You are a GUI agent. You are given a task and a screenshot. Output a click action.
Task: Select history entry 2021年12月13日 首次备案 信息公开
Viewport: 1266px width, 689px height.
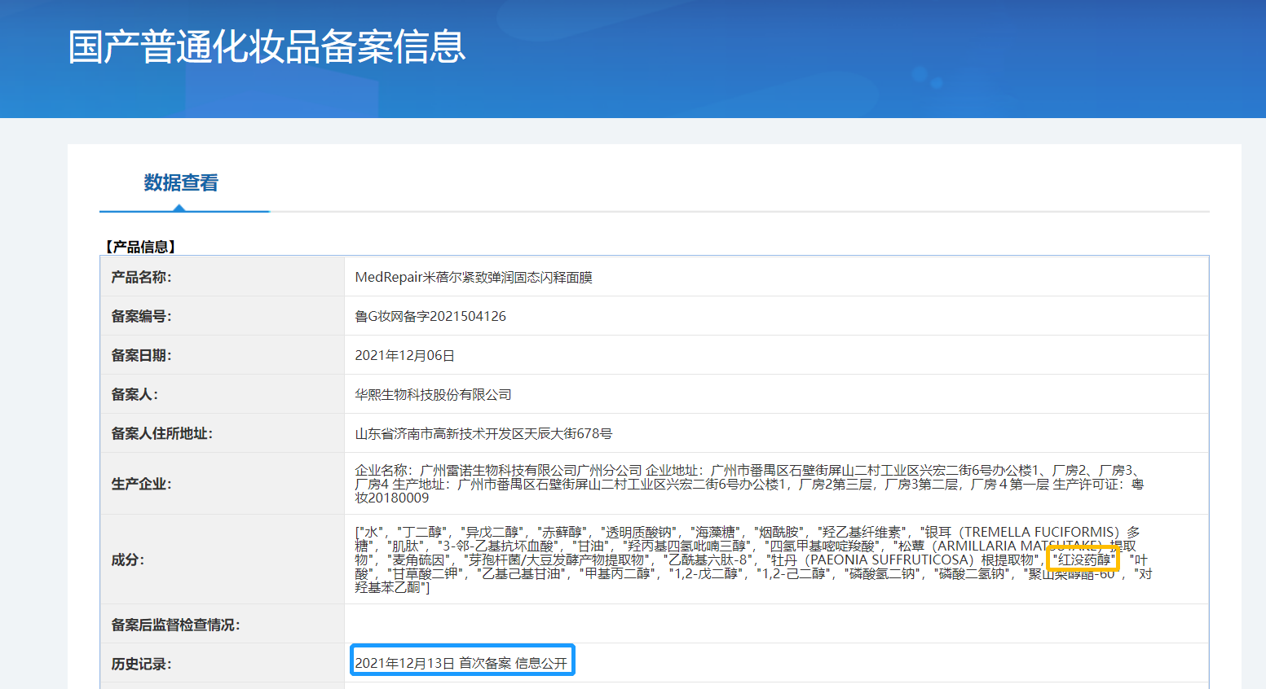click(461, 664)
